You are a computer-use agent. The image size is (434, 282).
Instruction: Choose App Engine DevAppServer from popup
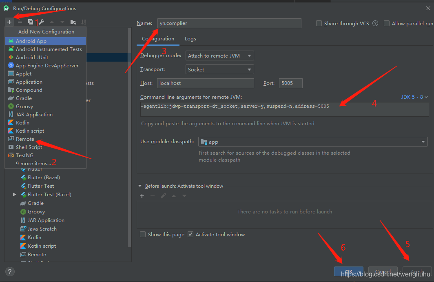click(x=45, y=66)
